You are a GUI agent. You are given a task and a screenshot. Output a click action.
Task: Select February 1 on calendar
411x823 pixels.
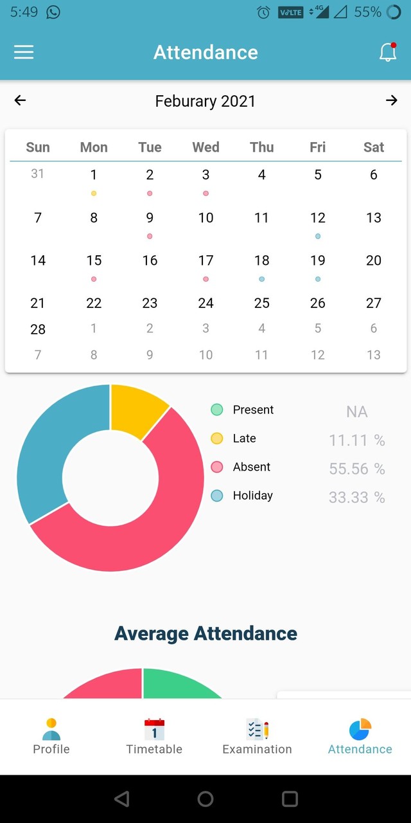(x=94, y=175)
